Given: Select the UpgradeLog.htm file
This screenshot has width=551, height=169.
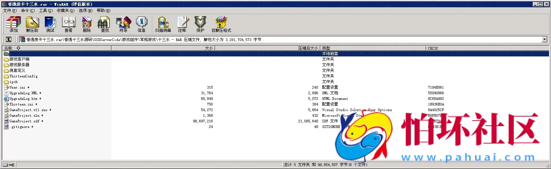Looking at the screenshot, I should click(x=25, y=99).
